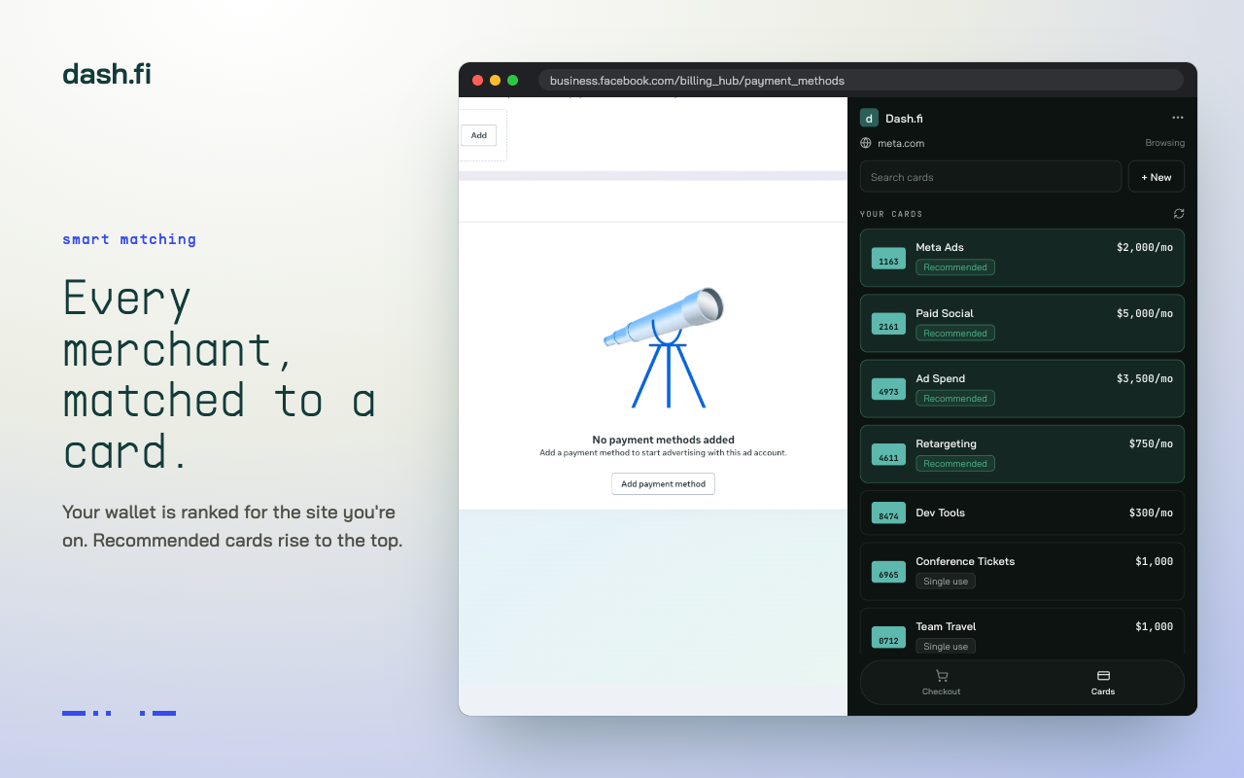
Task: Click the small Add button
Action: click(x=479, y=135)
